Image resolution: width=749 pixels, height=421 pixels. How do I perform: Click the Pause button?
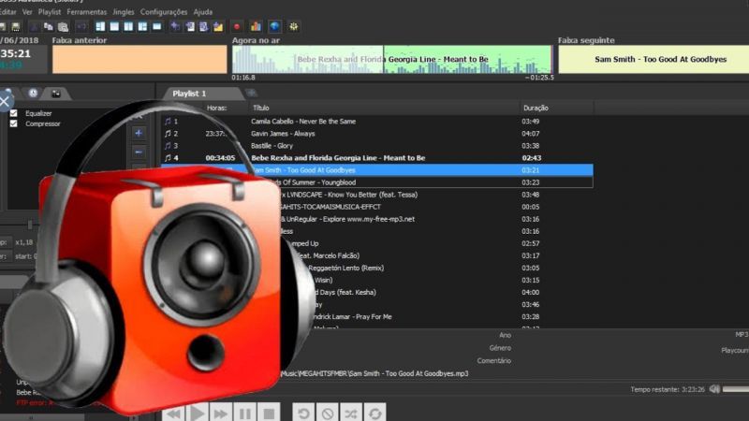(x=244, y=413)
